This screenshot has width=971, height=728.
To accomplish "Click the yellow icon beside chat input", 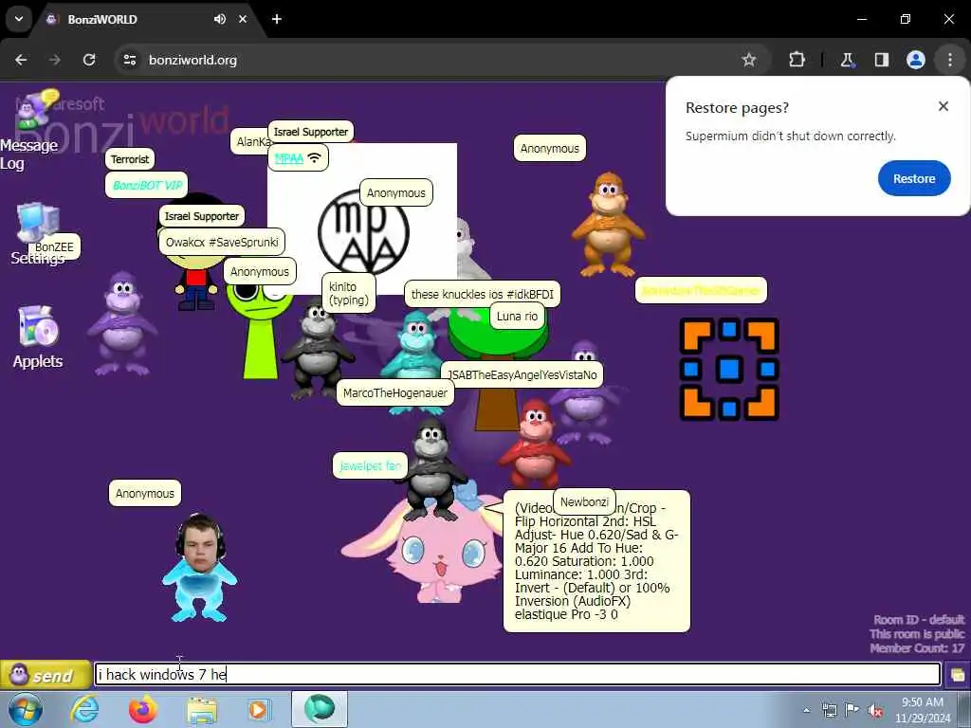I will pyautogui.click(x=958, y=675).
